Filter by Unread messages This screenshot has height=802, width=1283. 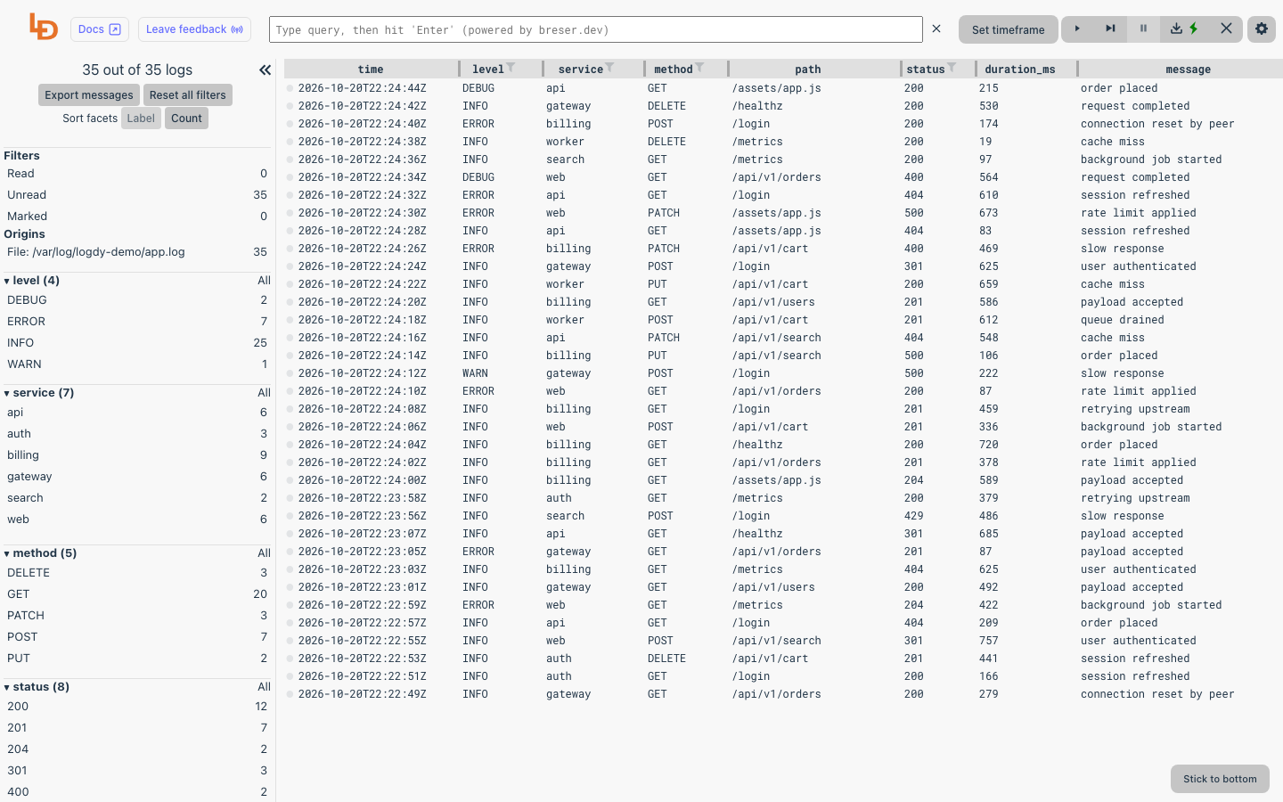click(x=137, y=195)
